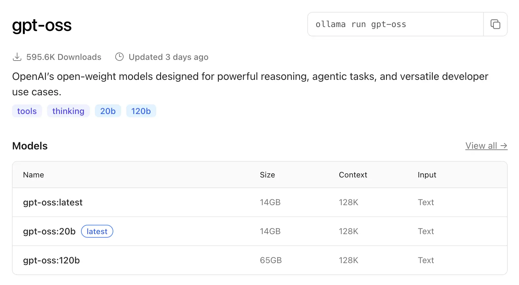Click the clock icon beside Updated
Viewport: 519px width, 285px height.
[x=119, y=57]
